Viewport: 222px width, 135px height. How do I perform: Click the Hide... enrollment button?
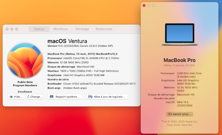16,97
